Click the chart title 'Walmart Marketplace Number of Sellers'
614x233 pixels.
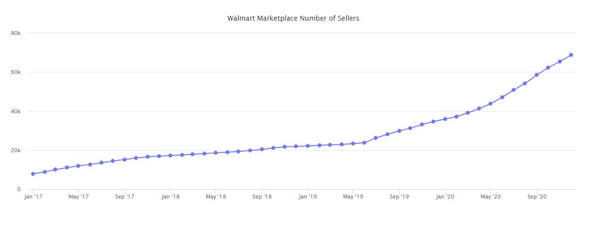[293, 19]
